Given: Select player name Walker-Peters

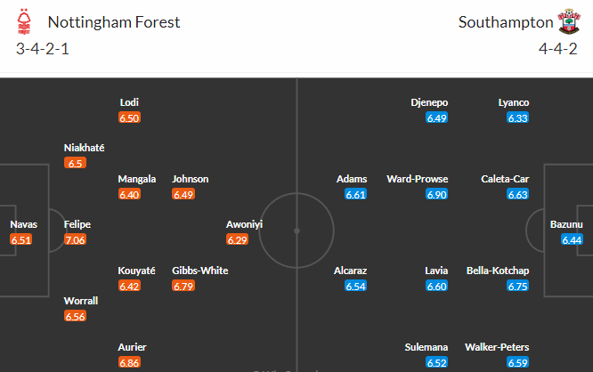Looking at the screenshot, I should click(497, 347).
